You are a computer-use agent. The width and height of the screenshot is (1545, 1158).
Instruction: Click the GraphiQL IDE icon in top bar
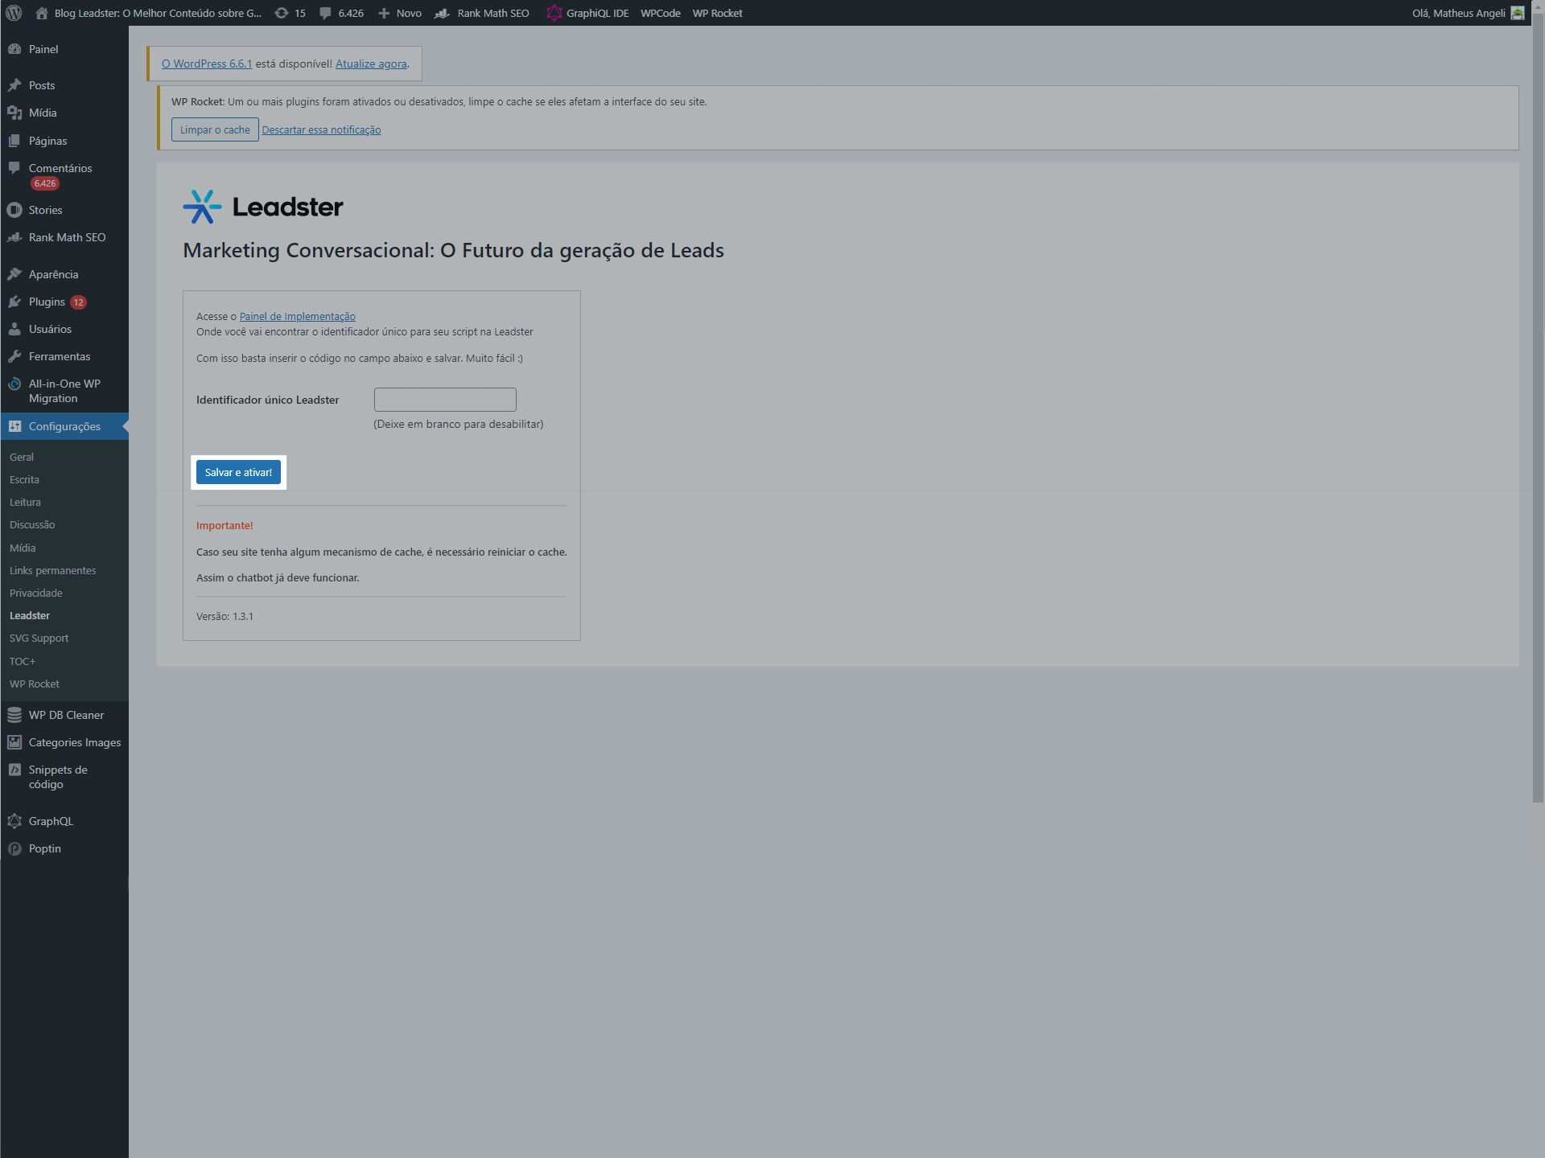pos(554,13)
